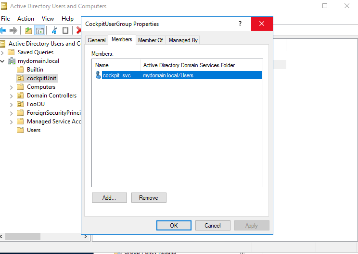Click the Saved Queries folder icon
Image resolution: width=358 pixels, height=254 pixels.
pos(11,52)
